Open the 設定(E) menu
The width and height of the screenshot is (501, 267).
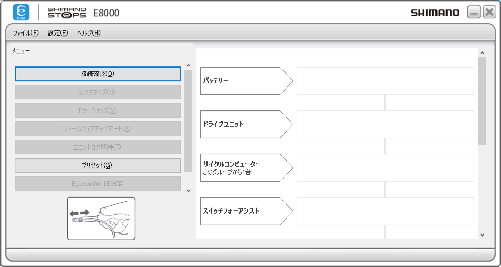pos(58,33)
